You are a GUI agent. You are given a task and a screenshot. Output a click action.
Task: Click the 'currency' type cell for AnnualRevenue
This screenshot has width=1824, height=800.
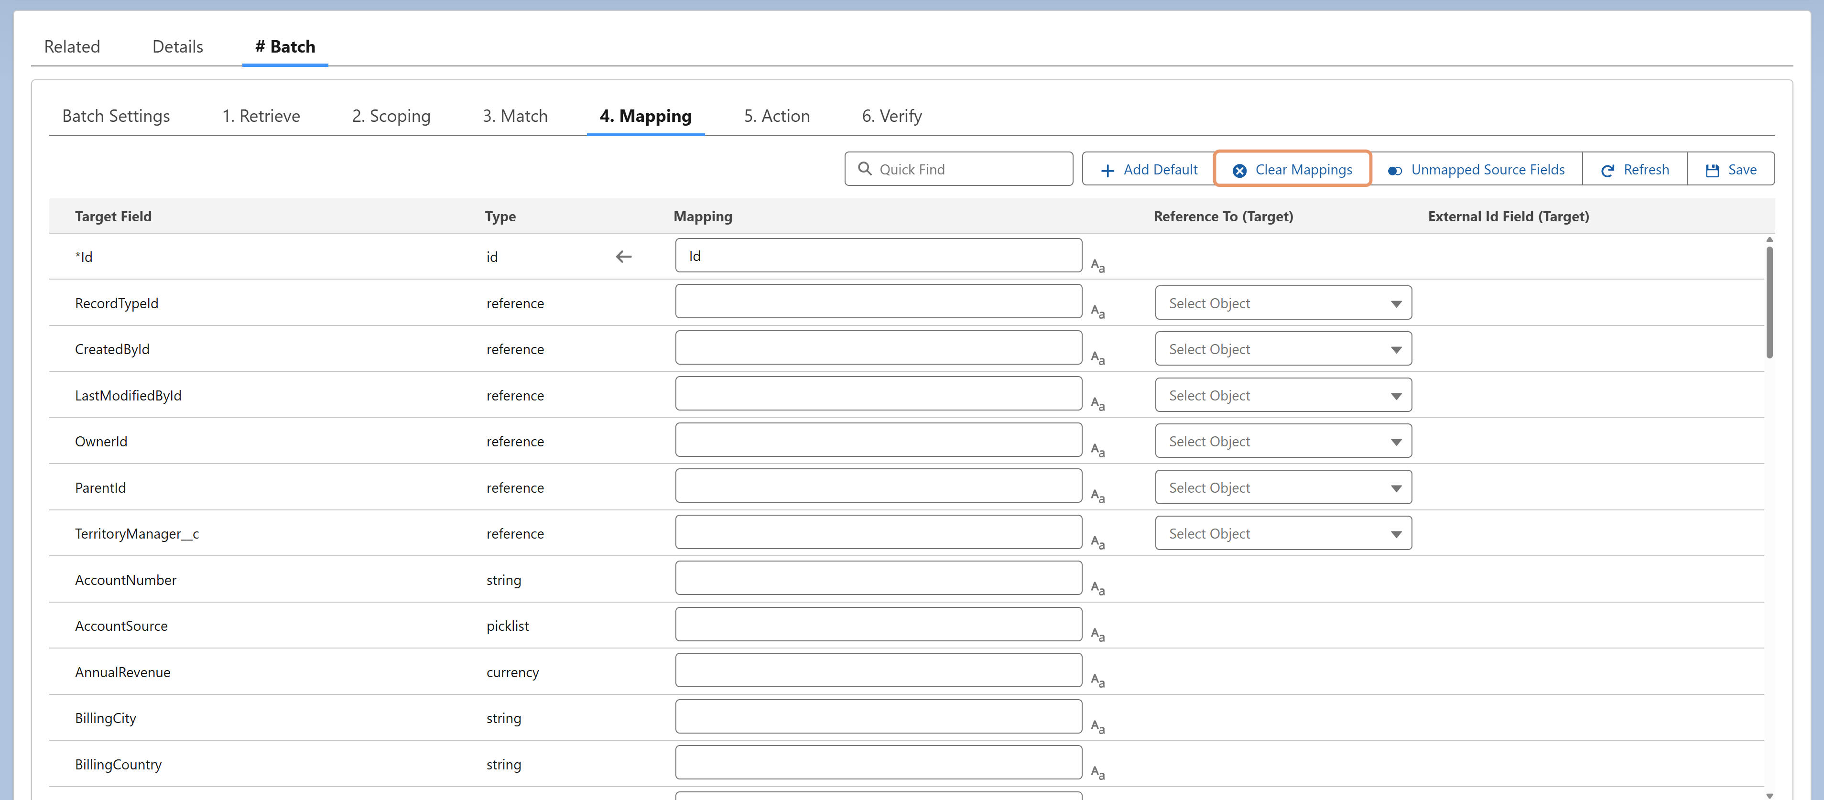(x=513, y=672)
